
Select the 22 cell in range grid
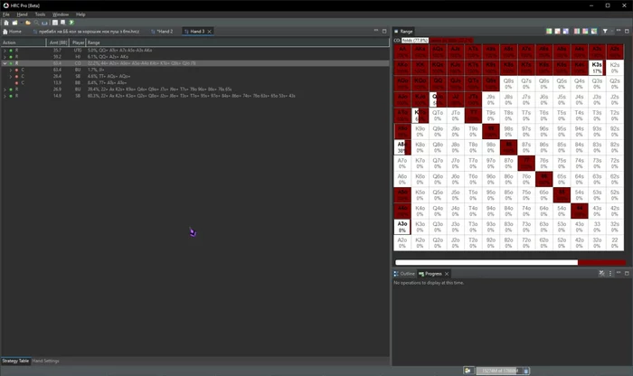click(x=614, y=242)
